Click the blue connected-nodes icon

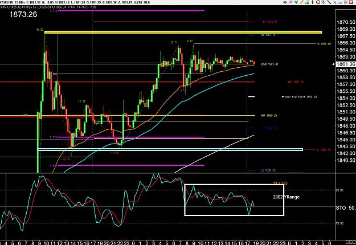335,2
